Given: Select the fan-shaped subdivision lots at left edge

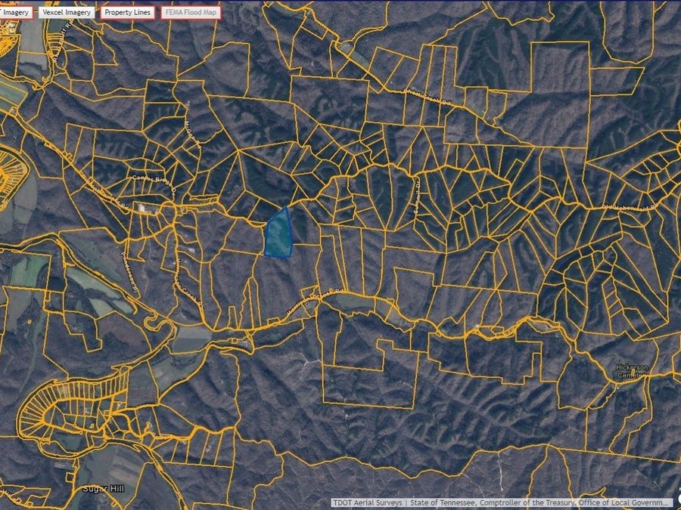Looking at the screenshot, I should (11, 175).
